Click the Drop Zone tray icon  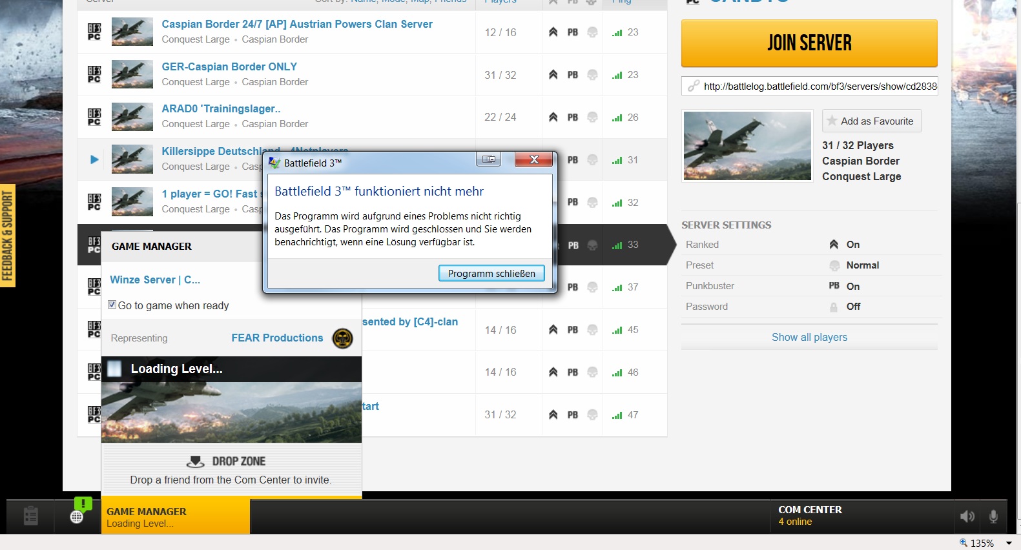click(195, 462)
